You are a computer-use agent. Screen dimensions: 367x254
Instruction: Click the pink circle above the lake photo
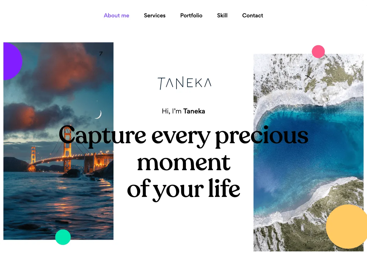pyautogui.click(x=318, y=52)
